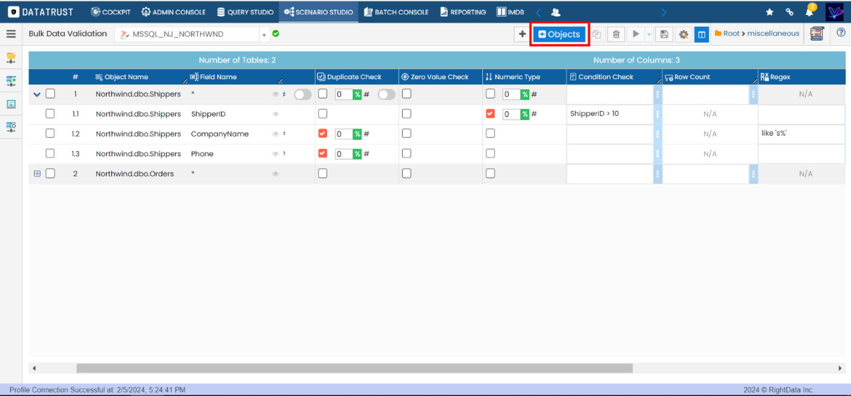
Task: Click the Objects button
Action: [x=559, y=34]
